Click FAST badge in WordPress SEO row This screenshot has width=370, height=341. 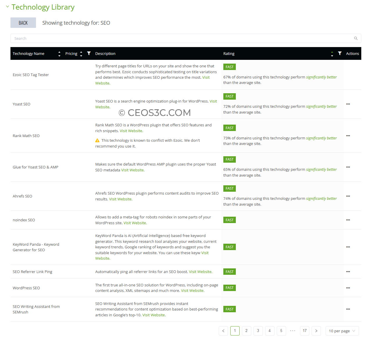[x=229, y=288]
